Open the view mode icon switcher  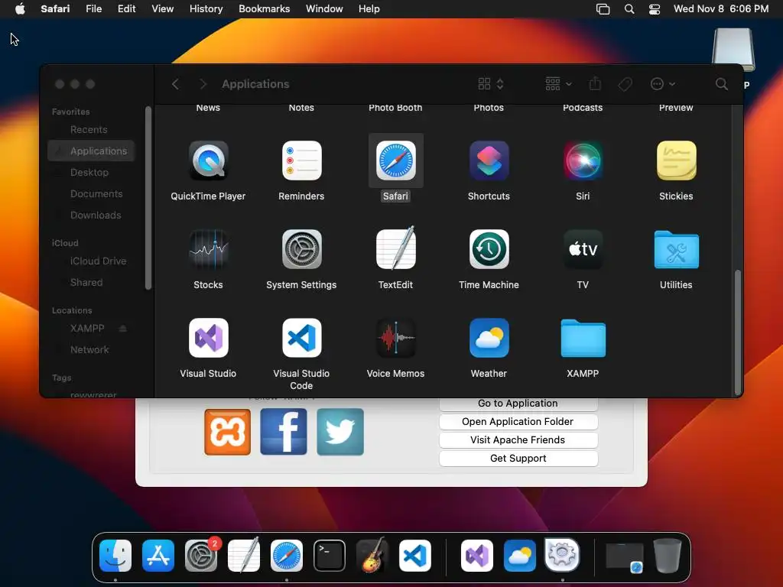pos(490,84)
